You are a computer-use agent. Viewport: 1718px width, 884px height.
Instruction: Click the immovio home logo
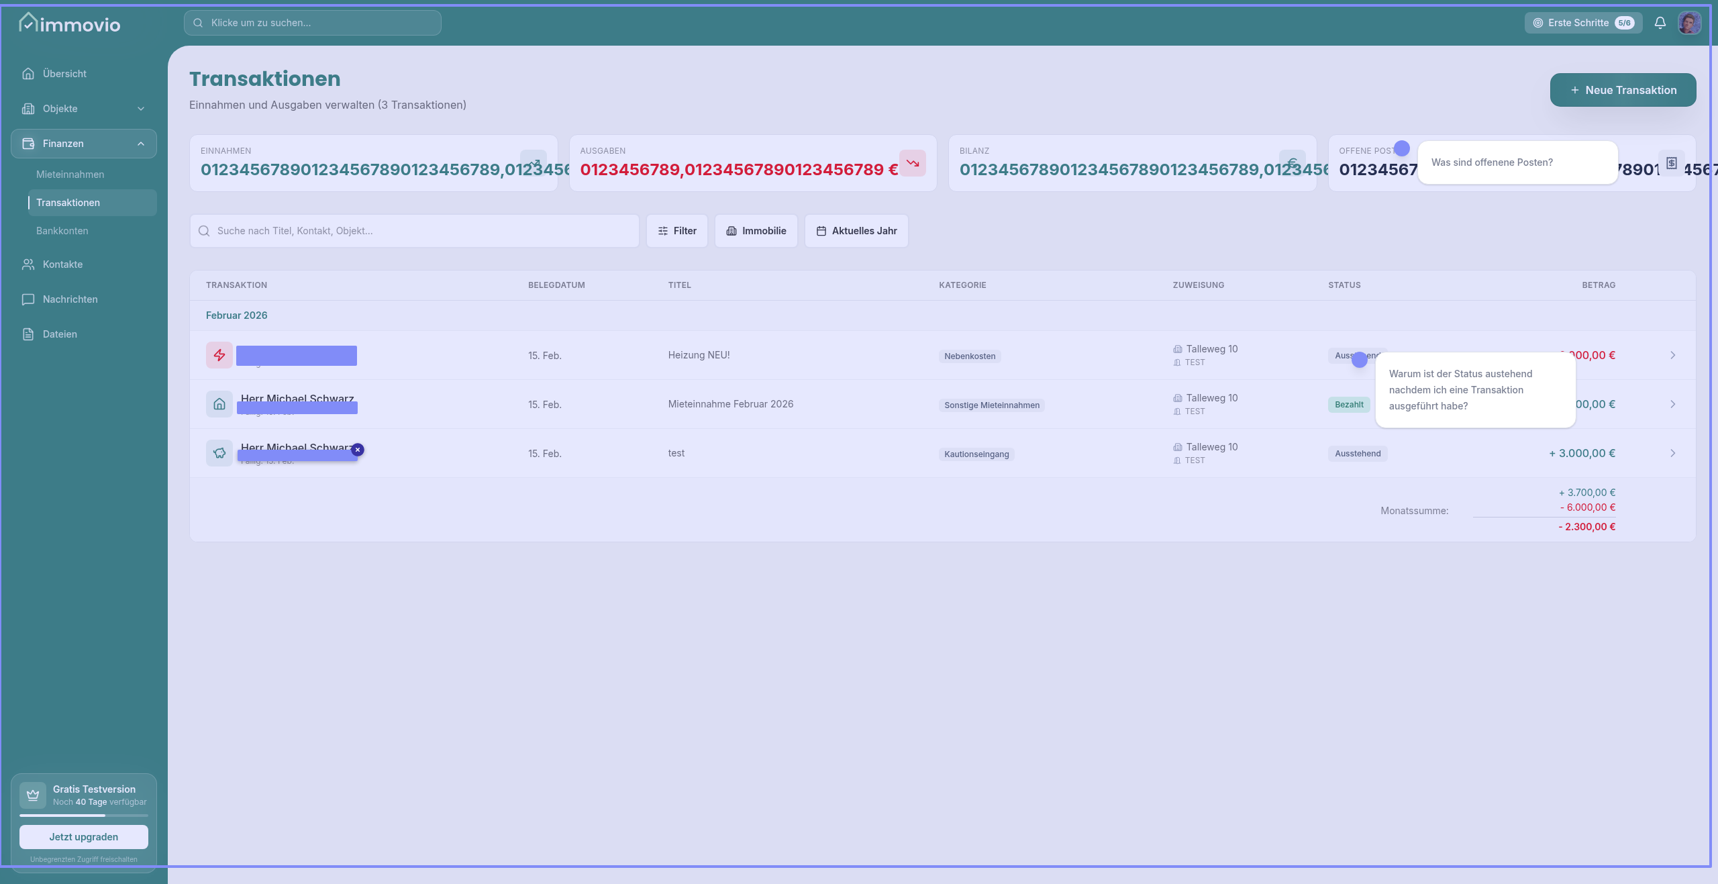click(x=70, y=24)
